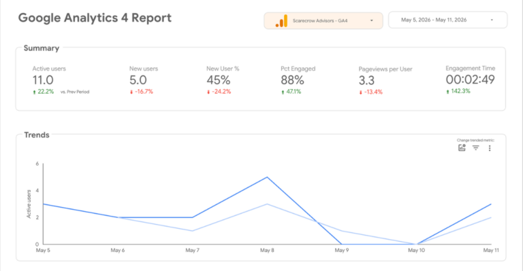Click the May 7 label on the chart axis
This screenshot has height=271, width=523.
(193, 251)
